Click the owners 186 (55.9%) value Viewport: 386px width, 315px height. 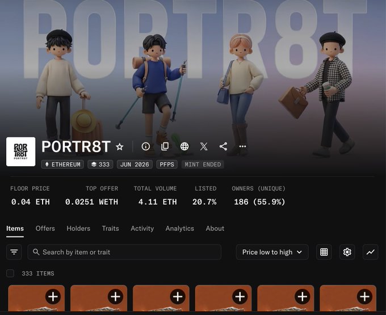point(259,202)
